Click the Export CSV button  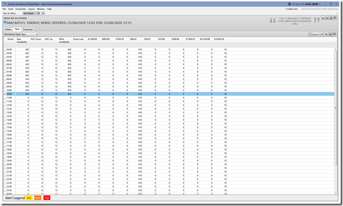[x=316, y=34]
